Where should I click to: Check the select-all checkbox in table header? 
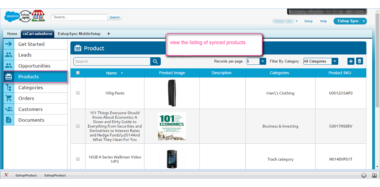78,73
